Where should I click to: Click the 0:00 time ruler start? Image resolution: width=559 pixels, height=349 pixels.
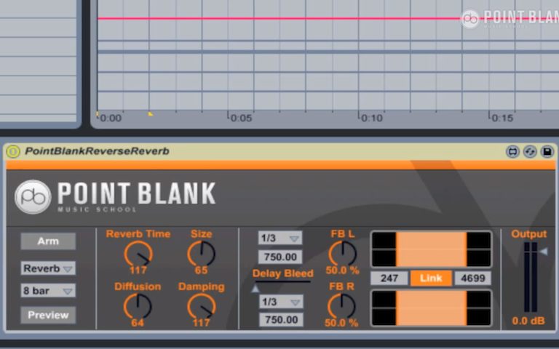[111, 118]
